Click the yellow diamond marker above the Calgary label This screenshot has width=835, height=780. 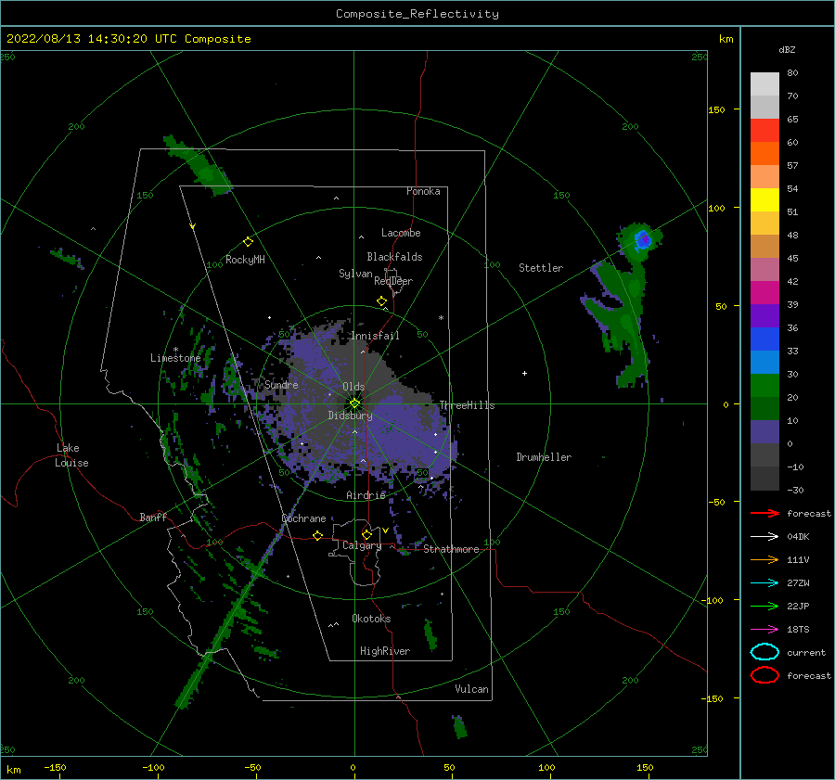(x=366, y=534)
